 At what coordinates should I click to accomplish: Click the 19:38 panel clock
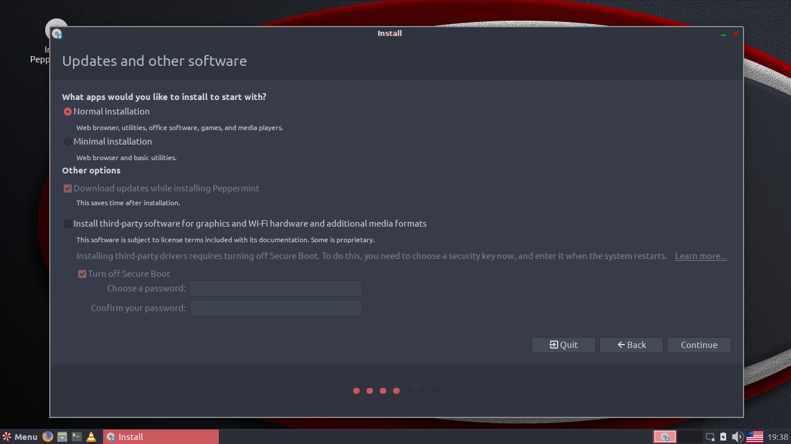pyautogui.click(x=777, y=437)
